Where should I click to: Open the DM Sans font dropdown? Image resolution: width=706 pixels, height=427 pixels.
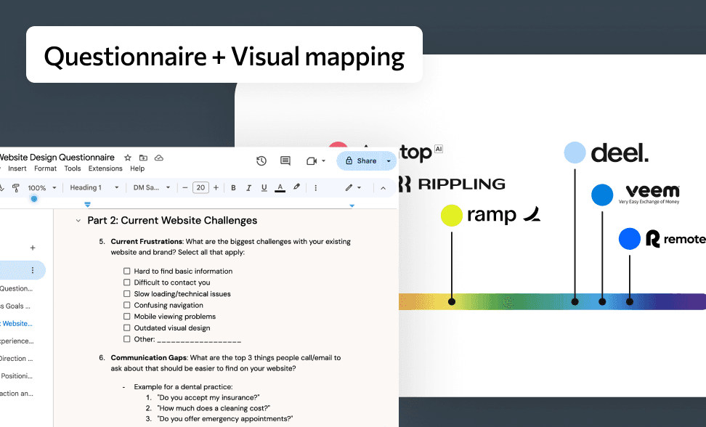(x=152, y=187)
